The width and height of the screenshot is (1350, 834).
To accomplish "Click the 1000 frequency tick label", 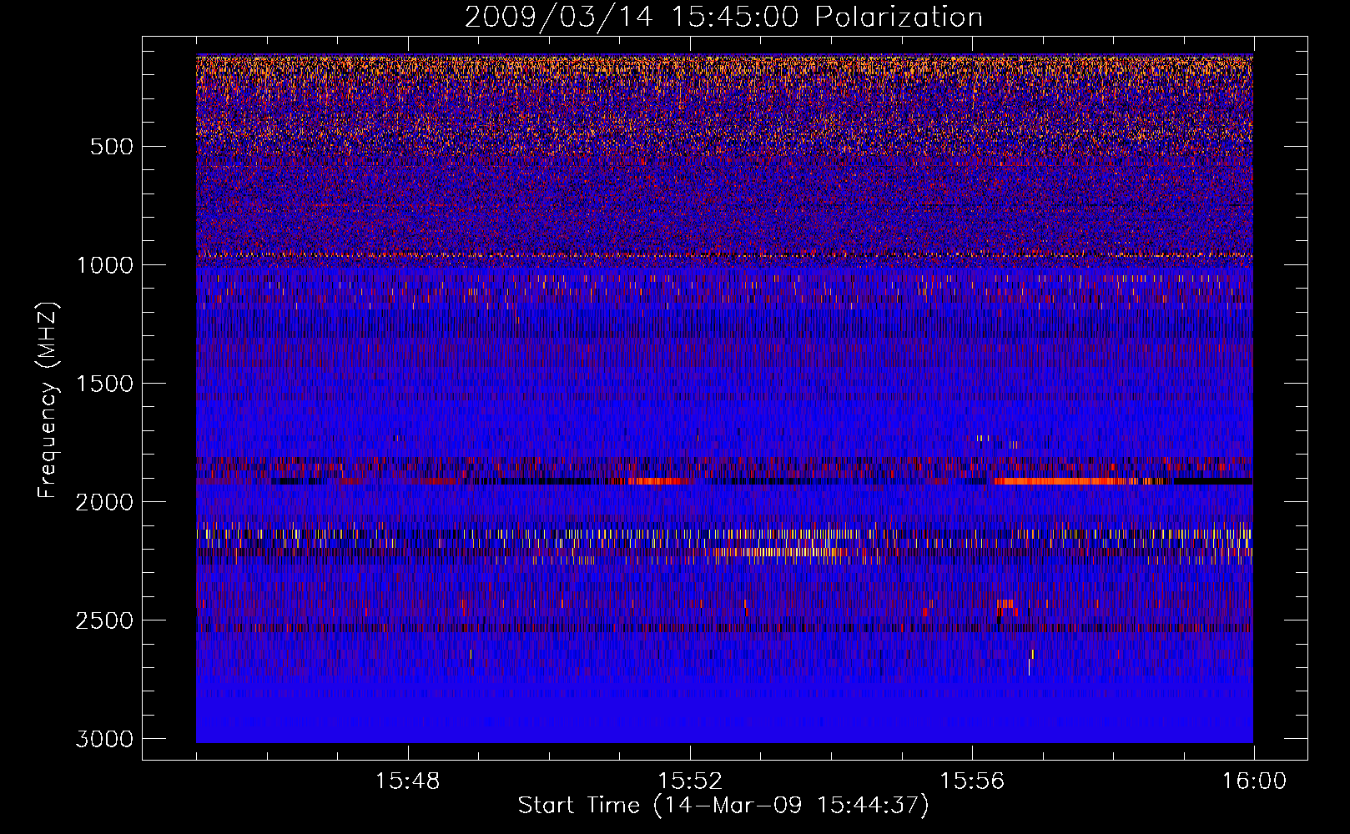I will click(104, 265).
